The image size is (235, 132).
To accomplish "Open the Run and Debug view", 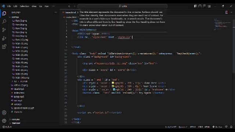I will pos(4,38).
